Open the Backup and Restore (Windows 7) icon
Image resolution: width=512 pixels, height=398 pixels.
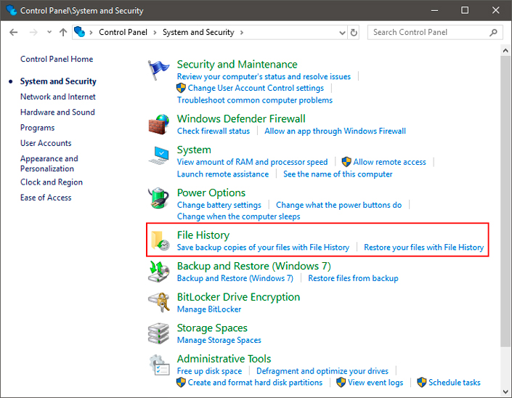(159, 272)
